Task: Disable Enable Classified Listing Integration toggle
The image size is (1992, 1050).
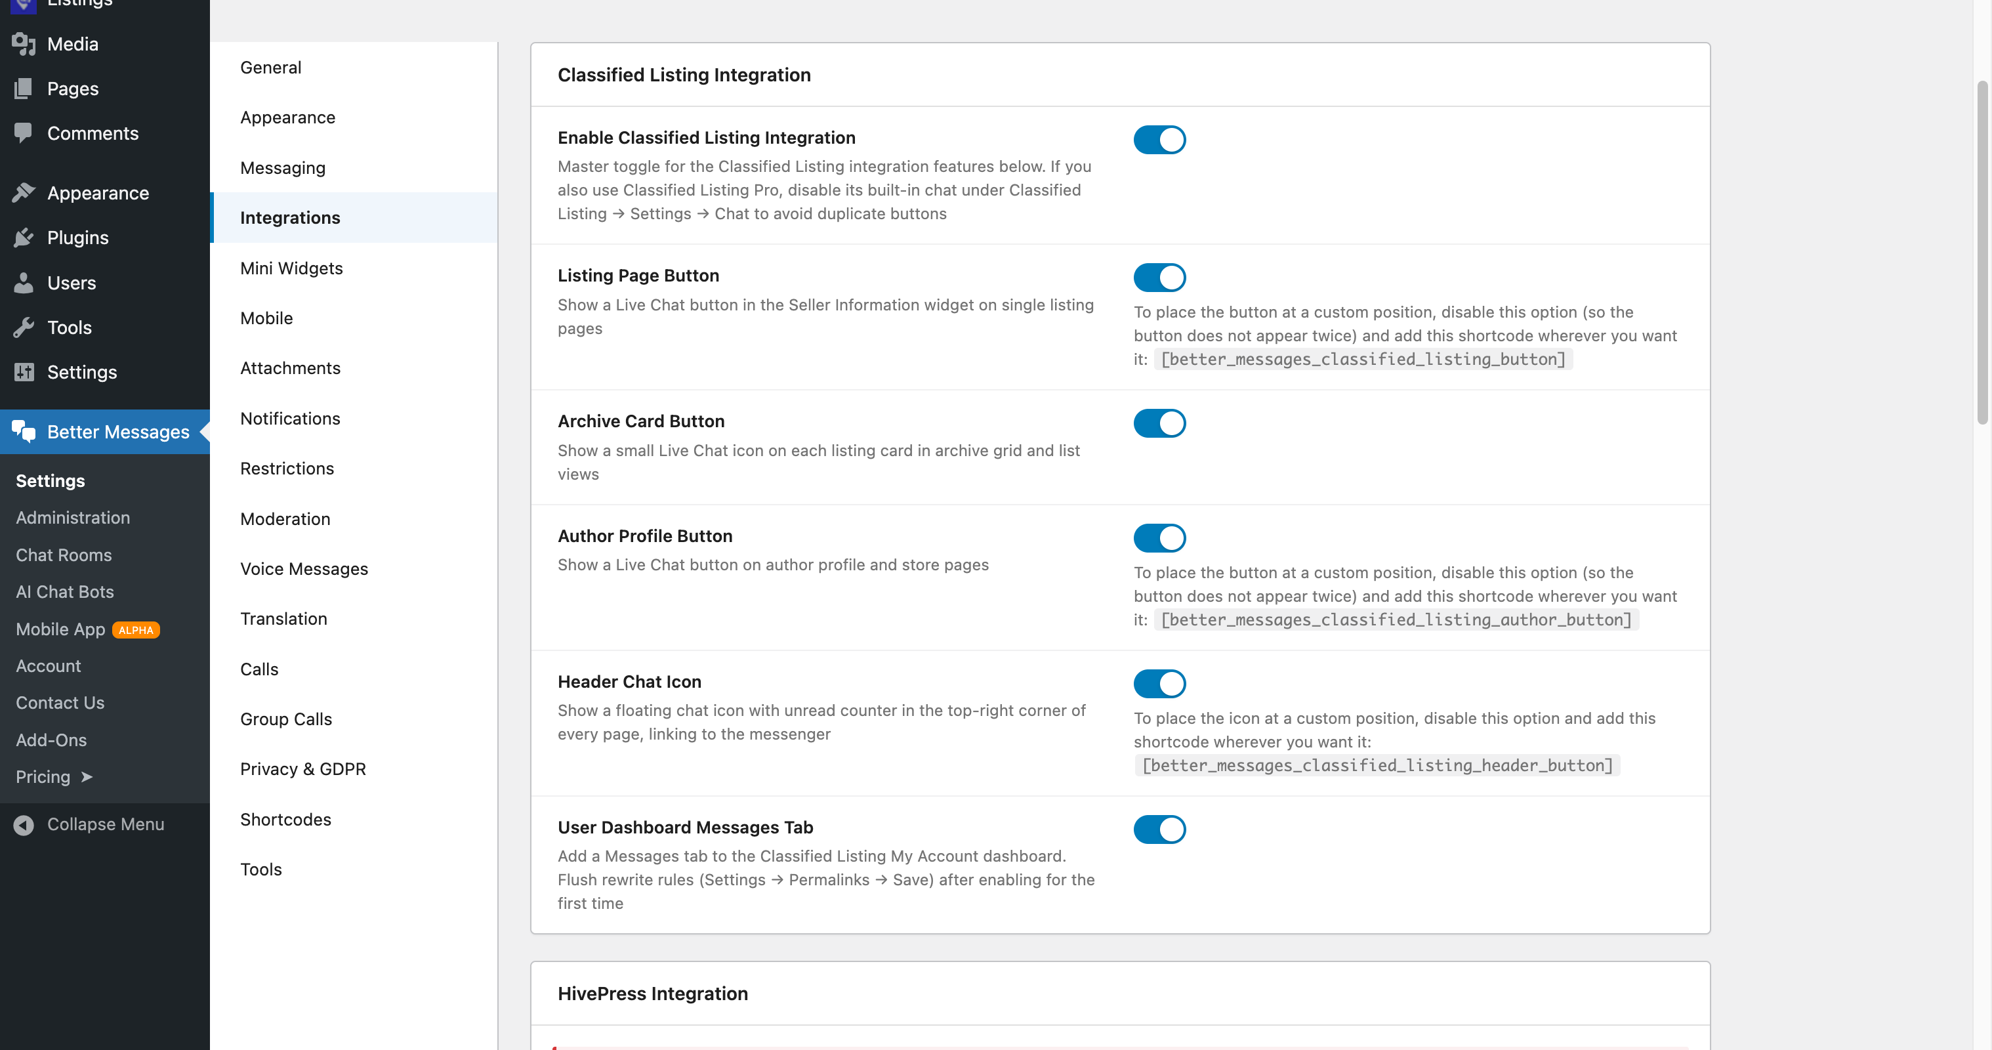Action: [x=1159, y=140]
